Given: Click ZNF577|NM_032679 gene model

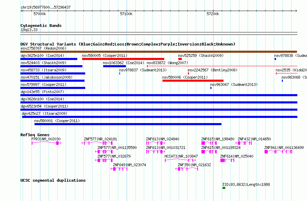Looking at the screenshot, I should click(103, 160).
